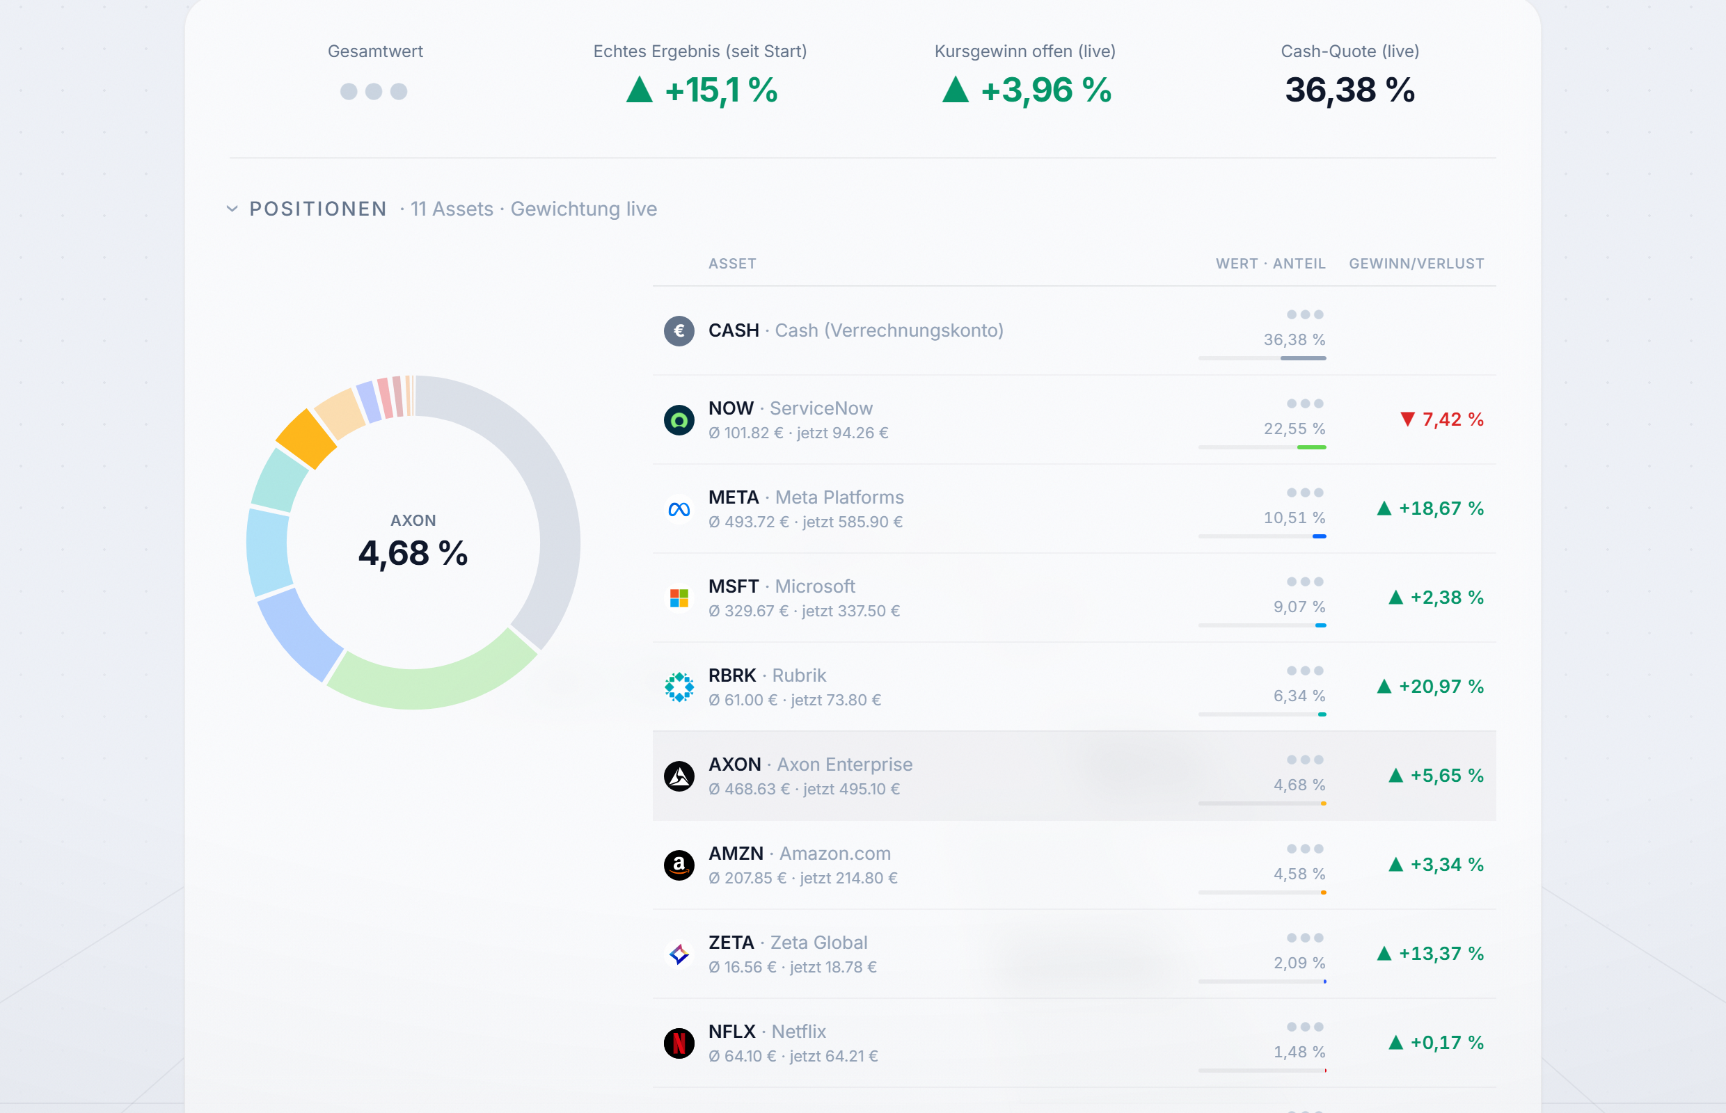Screen dimensions: 1726x1113
Task: Click the ServiceNow logo icon
Action: (679, 420)
